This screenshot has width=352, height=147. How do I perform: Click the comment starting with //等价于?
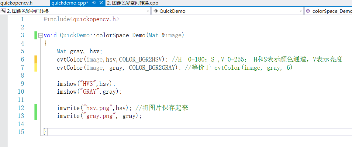click(x=239, y=68)
